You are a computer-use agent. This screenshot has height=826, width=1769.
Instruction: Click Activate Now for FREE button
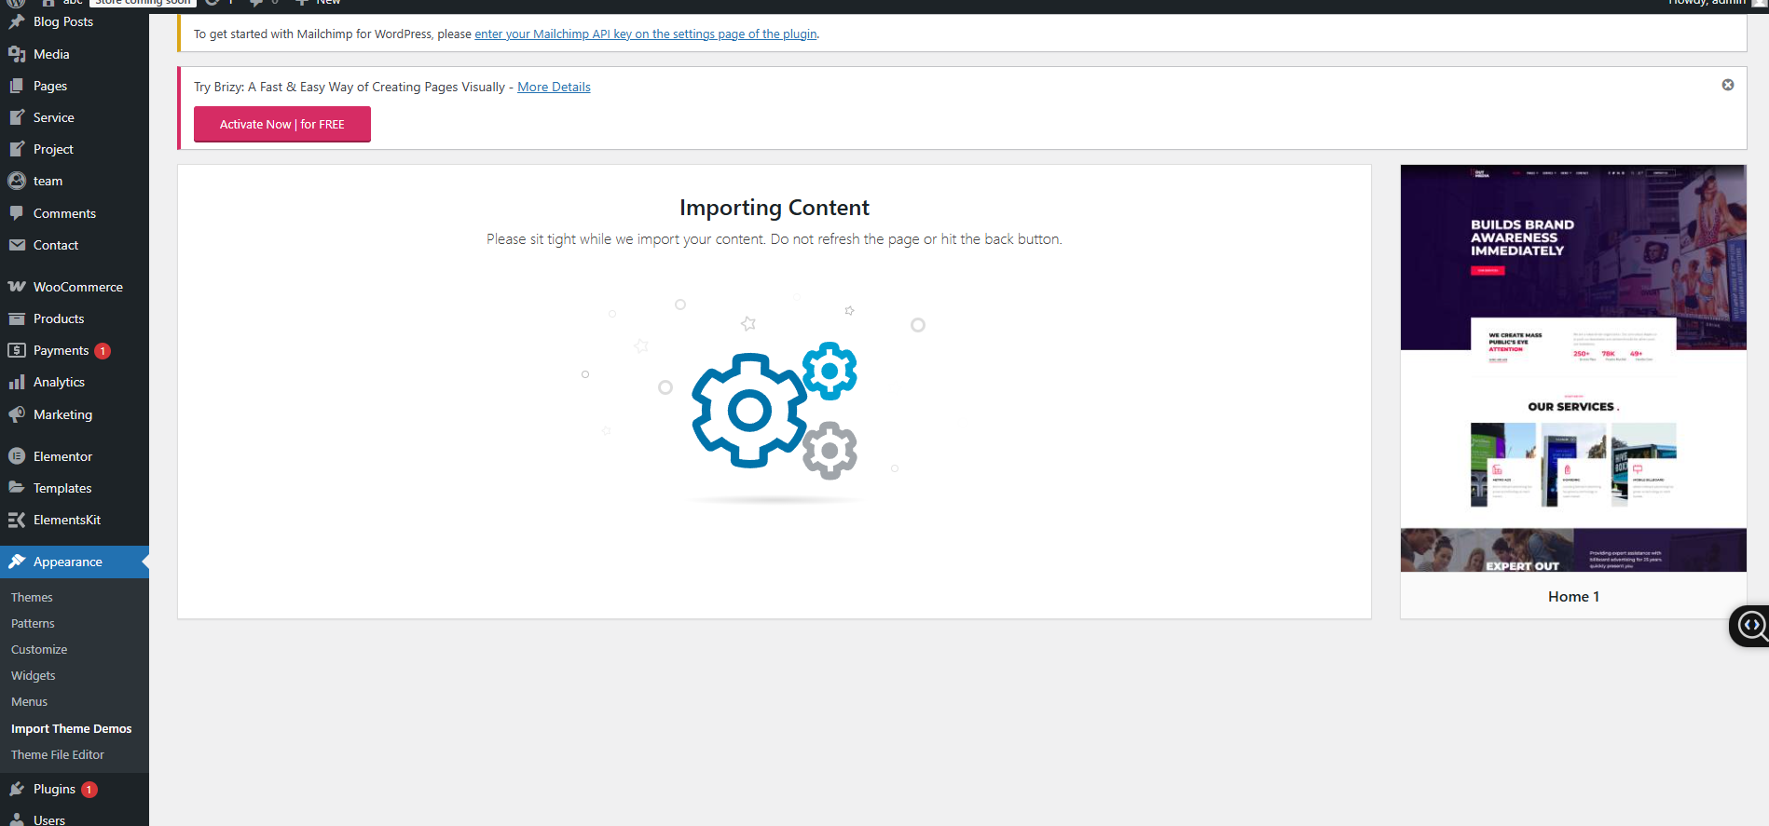(x=281, y=124)
